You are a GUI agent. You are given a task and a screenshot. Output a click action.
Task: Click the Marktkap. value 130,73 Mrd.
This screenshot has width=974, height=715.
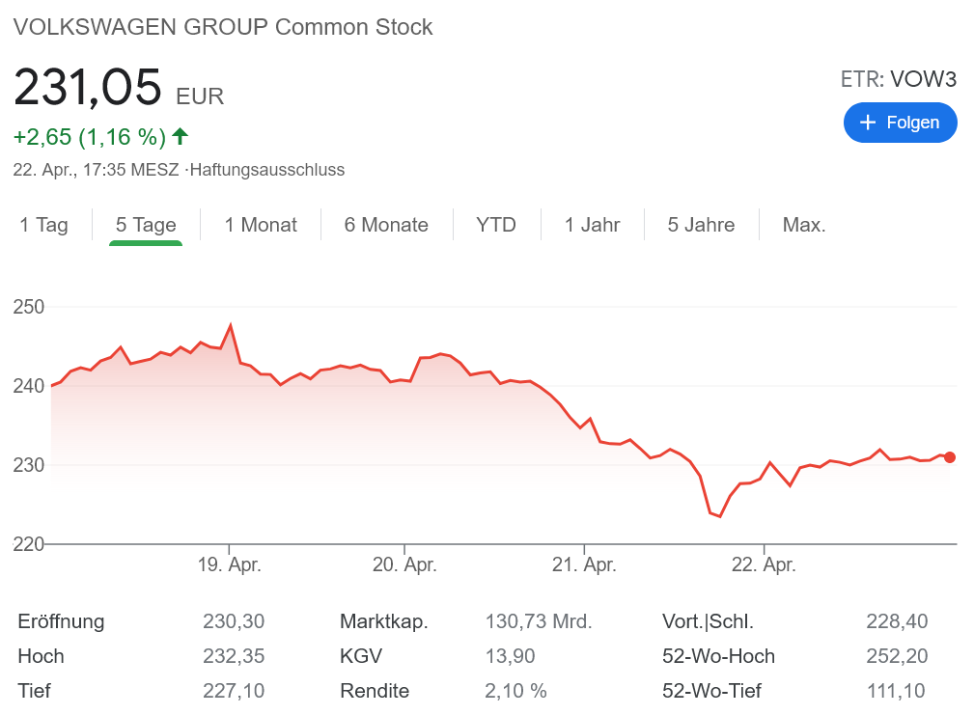tap(538, 621)
